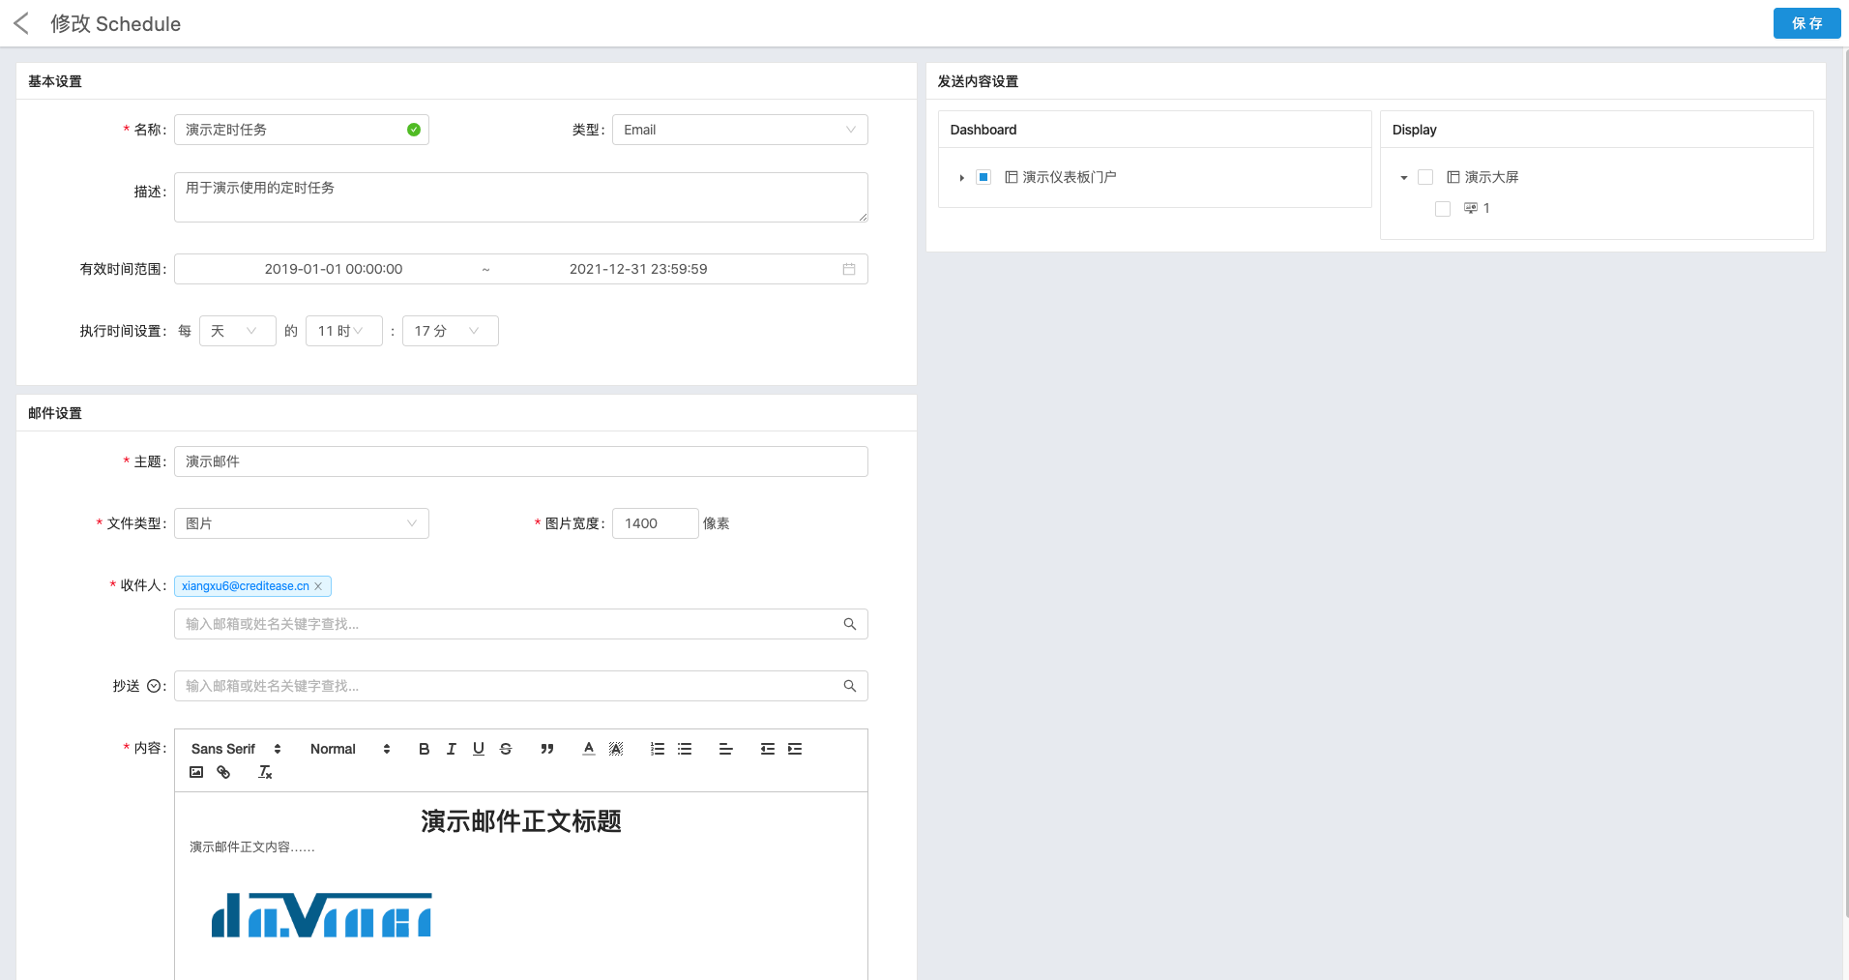Open the Sans Serif font picker
The height and width of the screenshot is (980, 1849).
click(235, 749)
